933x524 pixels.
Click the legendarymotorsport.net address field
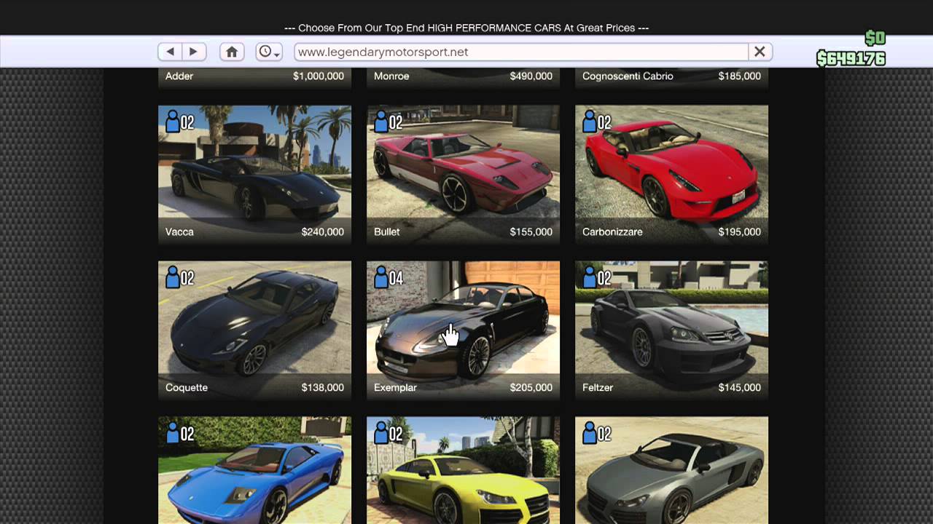(x=521, y=52)
